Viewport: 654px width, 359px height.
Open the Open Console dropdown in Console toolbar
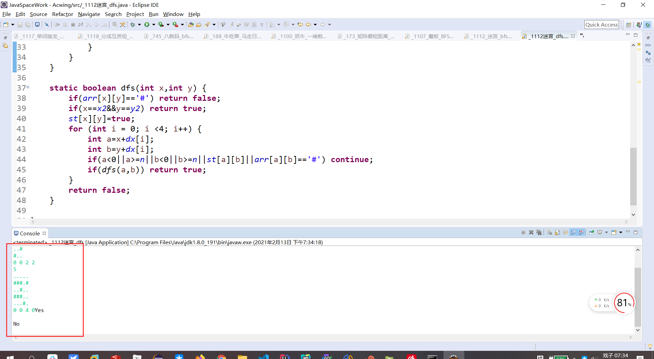[621, 232]
